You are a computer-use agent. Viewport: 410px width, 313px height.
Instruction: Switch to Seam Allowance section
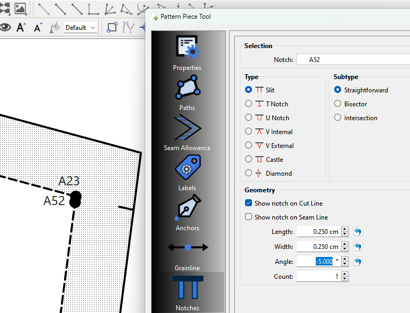point(187,132)
